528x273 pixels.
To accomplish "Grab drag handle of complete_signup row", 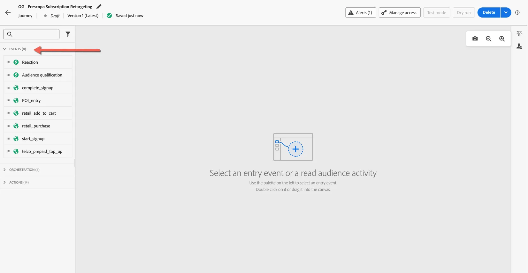I will (9, 88).
